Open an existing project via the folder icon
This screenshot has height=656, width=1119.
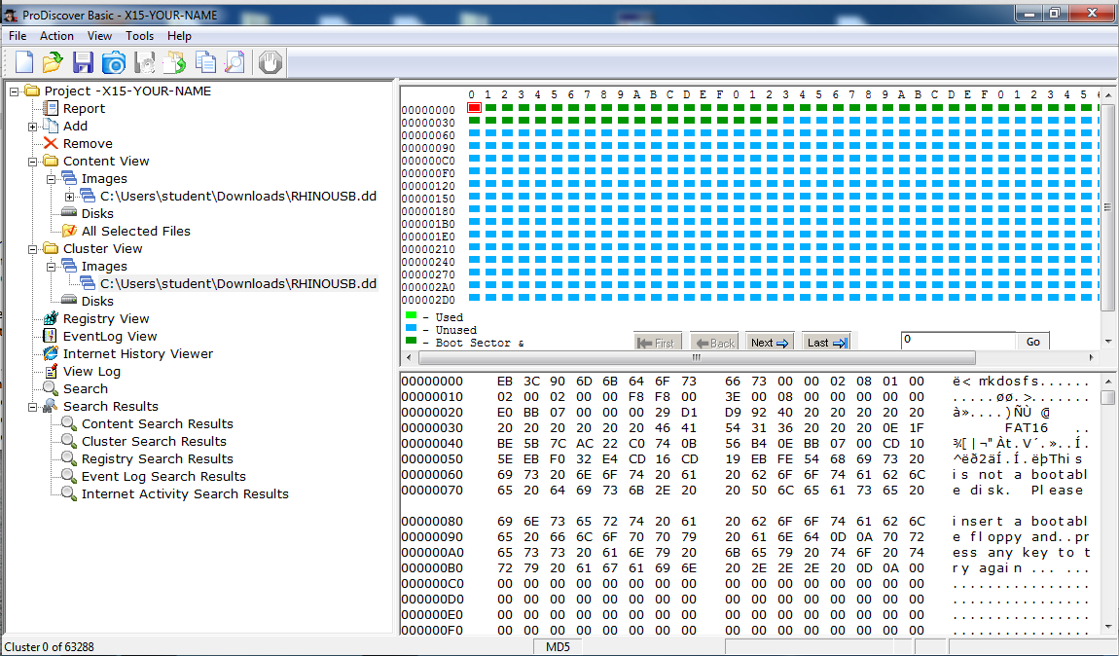(x=53, y=63)
